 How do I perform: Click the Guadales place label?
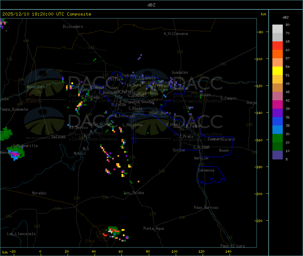tap(180, 72)
